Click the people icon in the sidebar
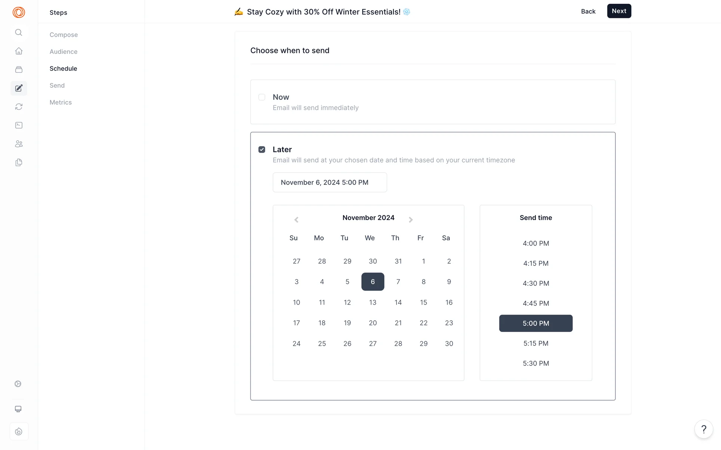Viewport: 721px width, 450px height. (x=19, y=144)
